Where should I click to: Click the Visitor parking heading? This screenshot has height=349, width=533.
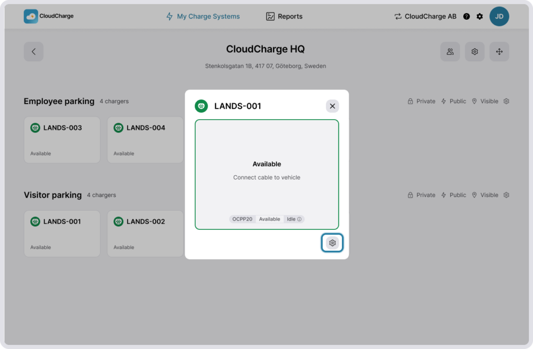pos(53,195)
